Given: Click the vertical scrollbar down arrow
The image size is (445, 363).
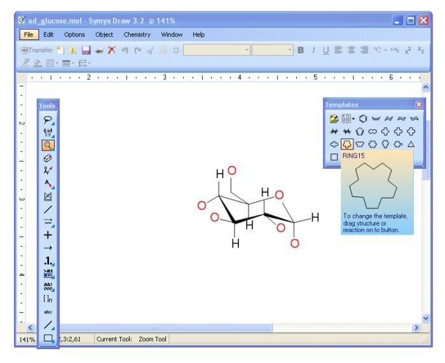Looking at the screenshot, I should [426, 317].
